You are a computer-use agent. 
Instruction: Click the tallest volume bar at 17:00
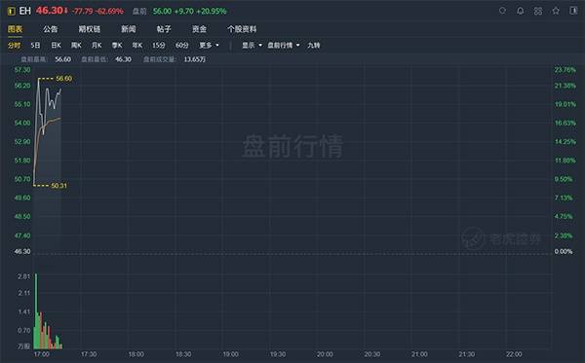[x=36, y=311]
